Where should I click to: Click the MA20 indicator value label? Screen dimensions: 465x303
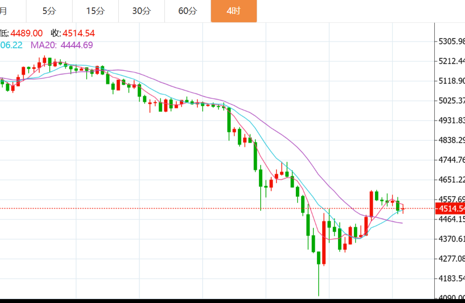click(62, 45)
